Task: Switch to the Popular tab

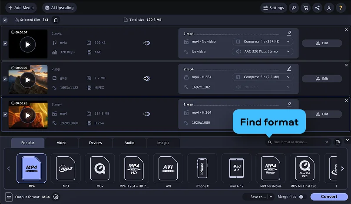Action: (x=28, y=143)
